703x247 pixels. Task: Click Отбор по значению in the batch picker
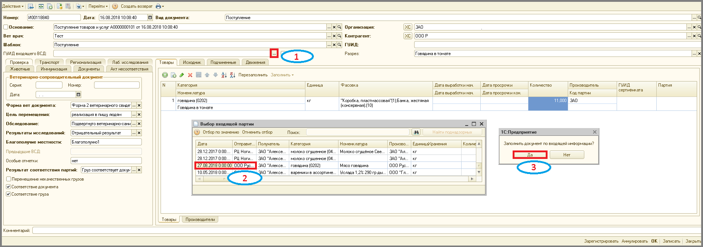click(221, 132)
